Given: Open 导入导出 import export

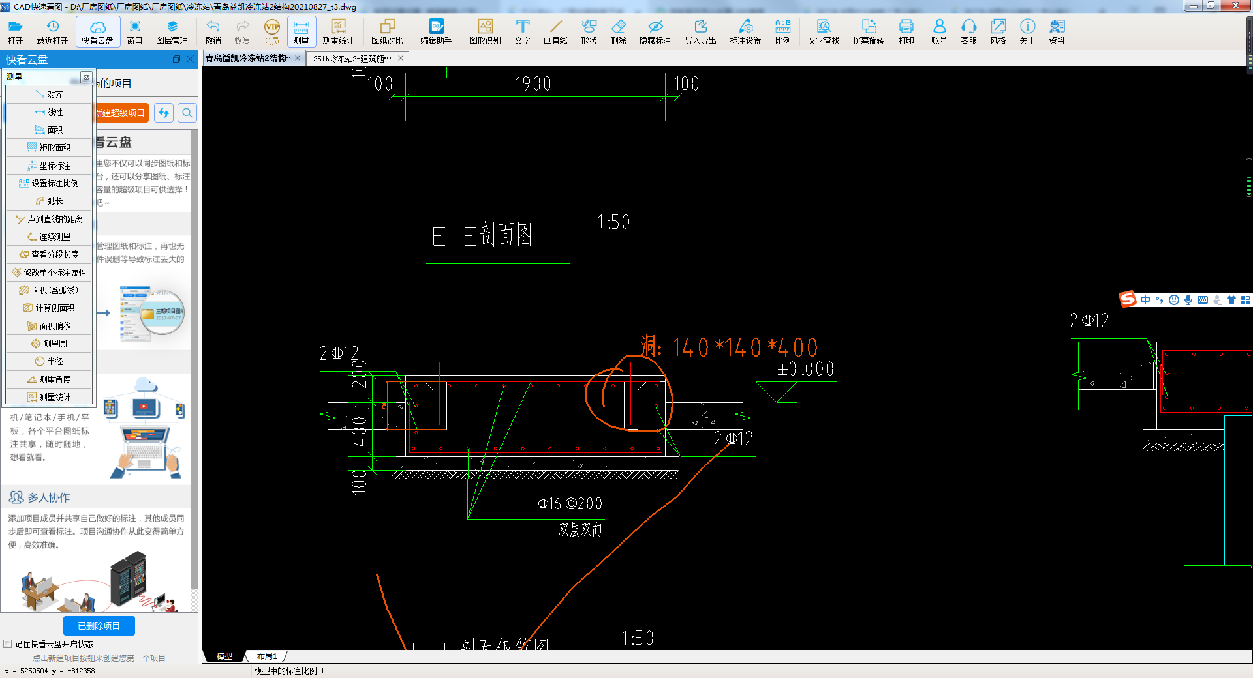Looking at the screenshot, I should [x=700, y=31].
